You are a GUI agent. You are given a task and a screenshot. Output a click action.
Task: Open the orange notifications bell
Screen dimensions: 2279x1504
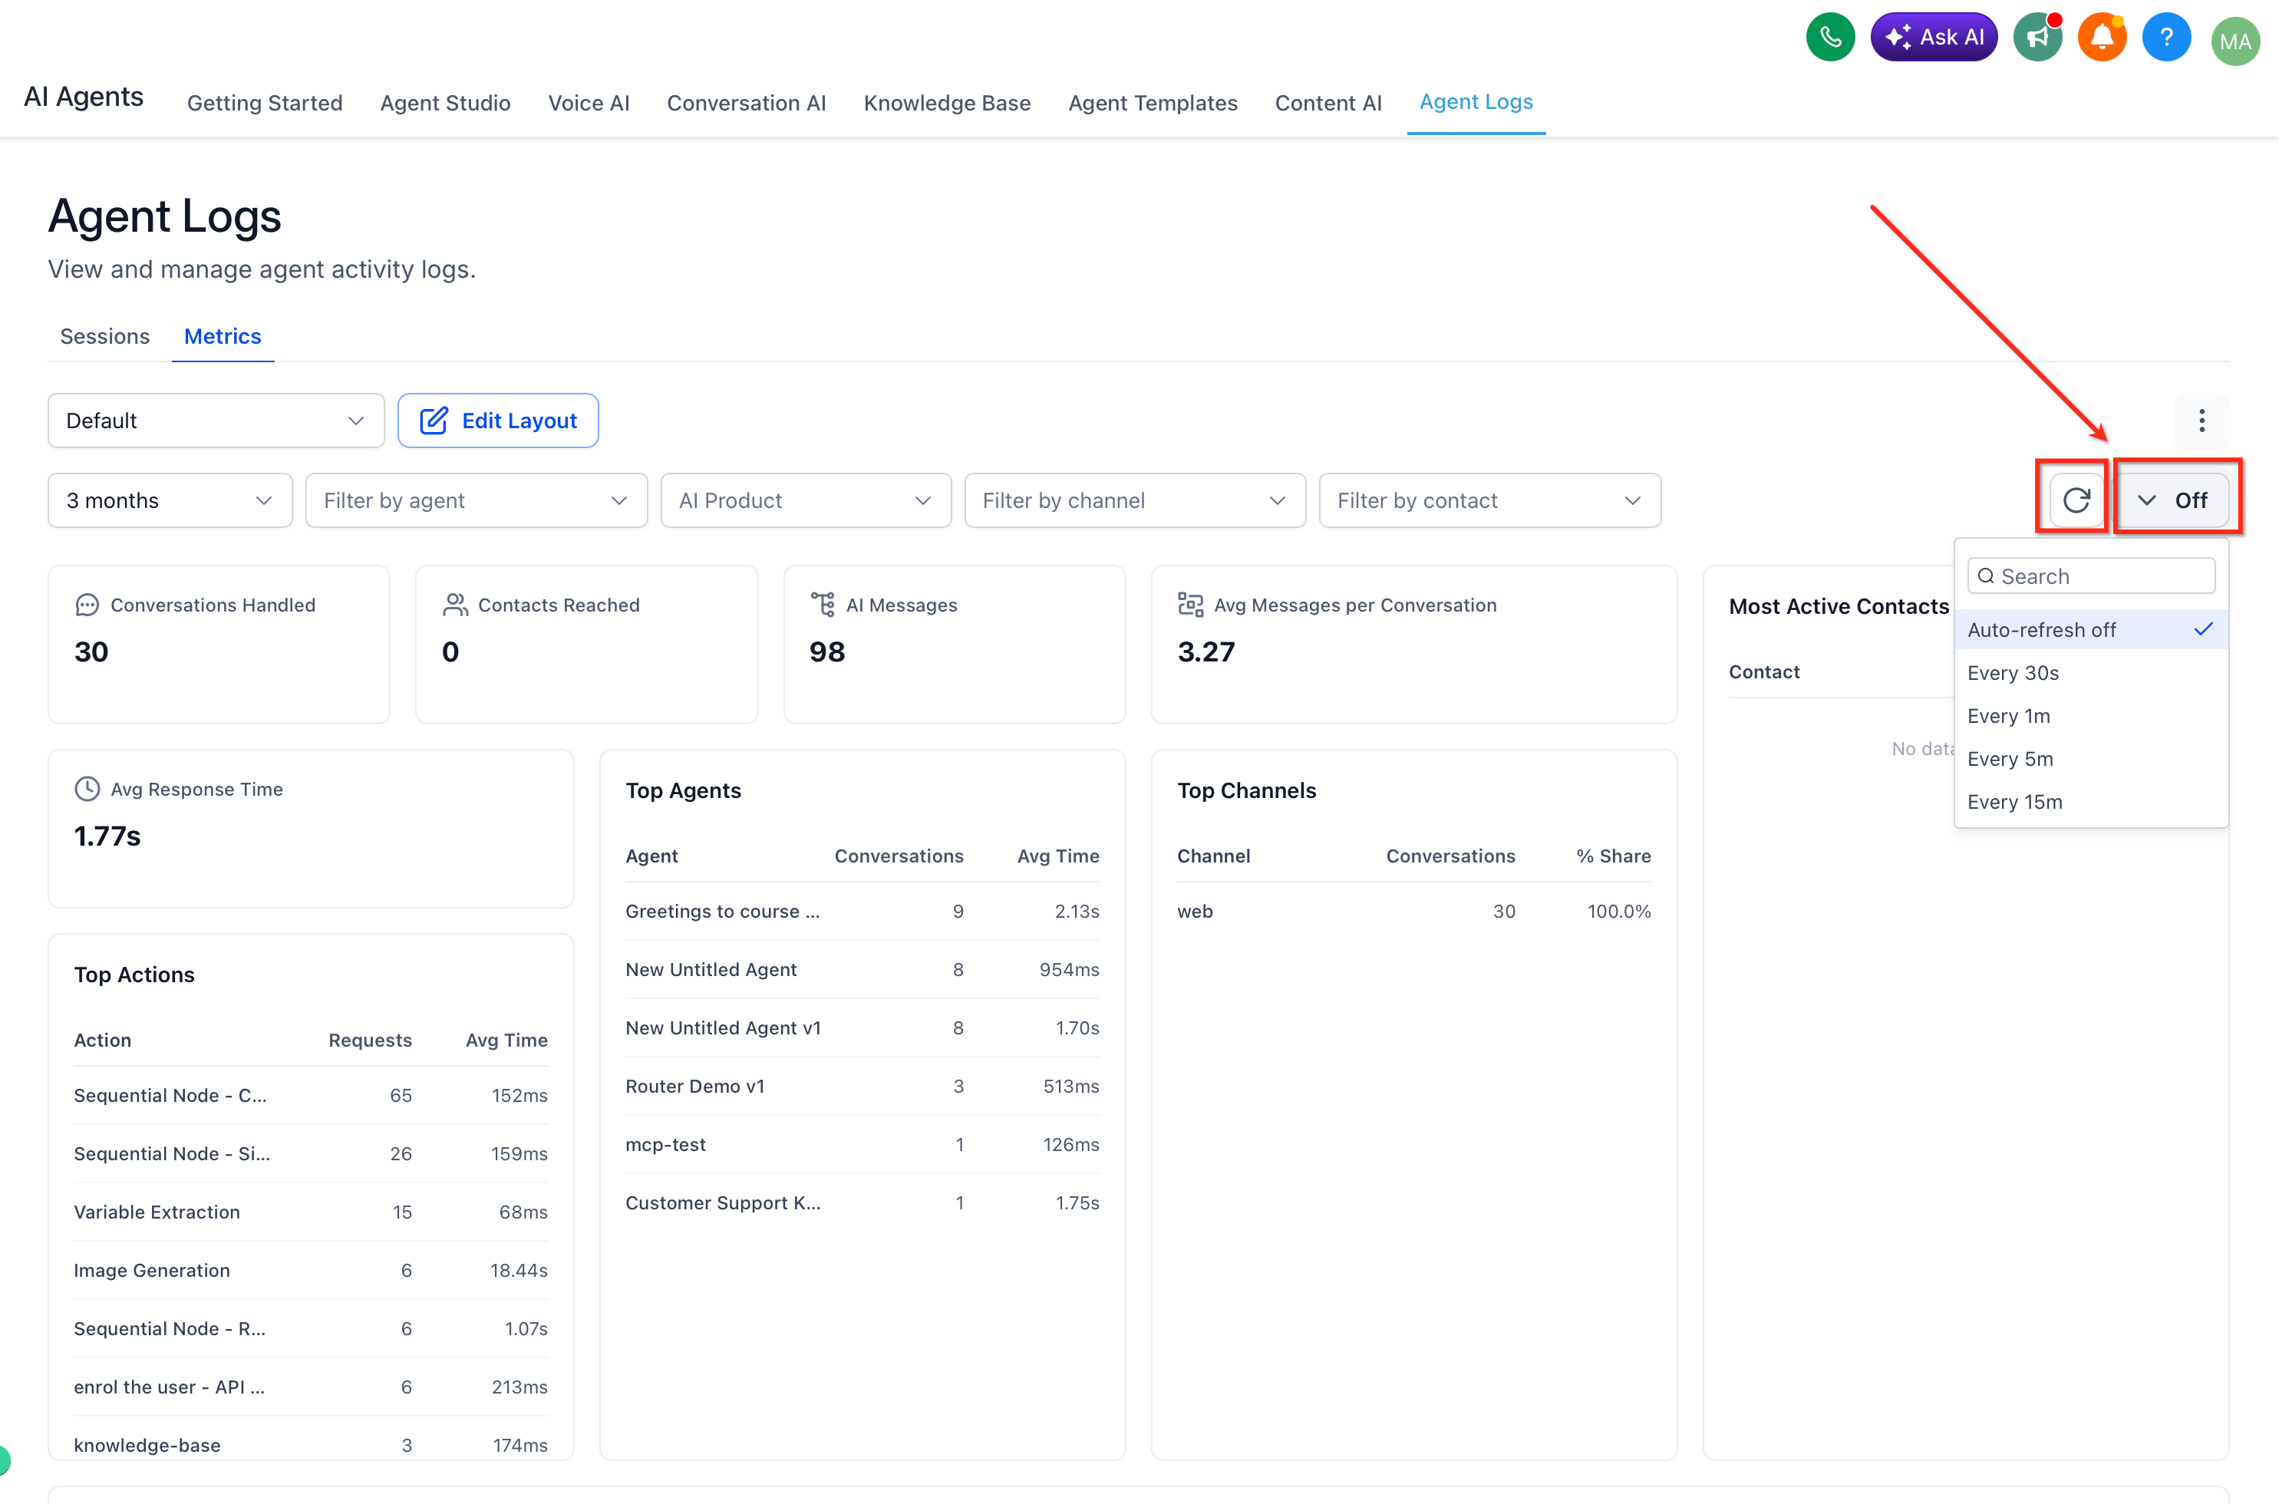point(2101,38)
